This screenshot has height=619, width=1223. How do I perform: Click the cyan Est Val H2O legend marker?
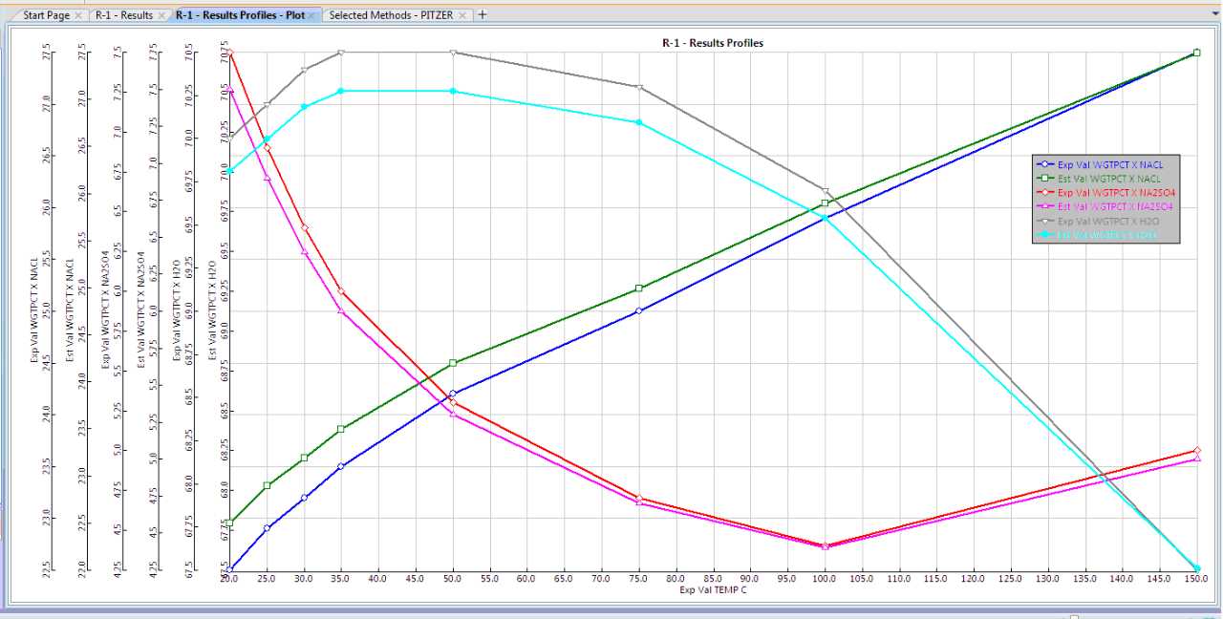(1046, 234)
